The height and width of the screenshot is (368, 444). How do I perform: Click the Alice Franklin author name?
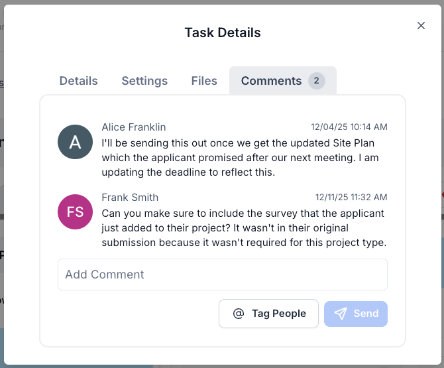coord(134,127)
